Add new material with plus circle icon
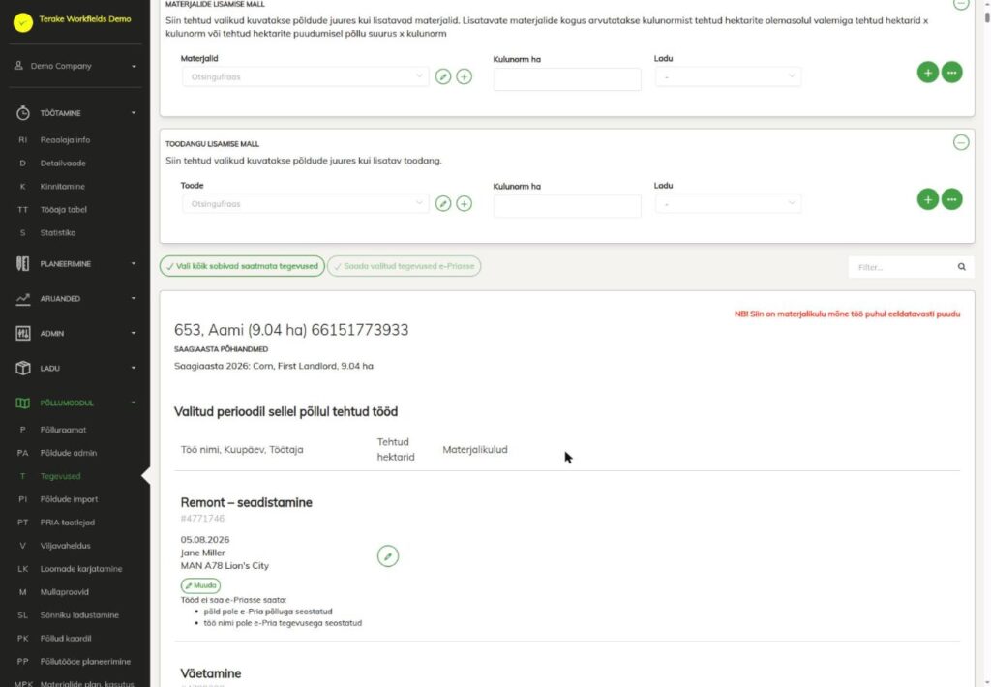Viewport: 991px width, 687px height. (x=464, y=76)
